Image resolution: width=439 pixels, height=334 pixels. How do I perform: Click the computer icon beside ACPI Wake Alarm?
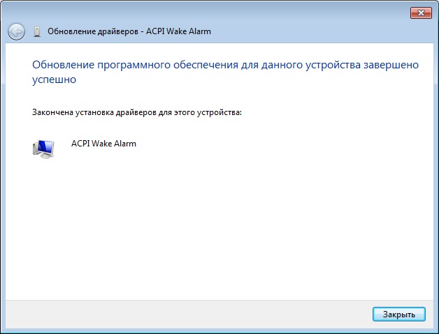coord(43,149)
